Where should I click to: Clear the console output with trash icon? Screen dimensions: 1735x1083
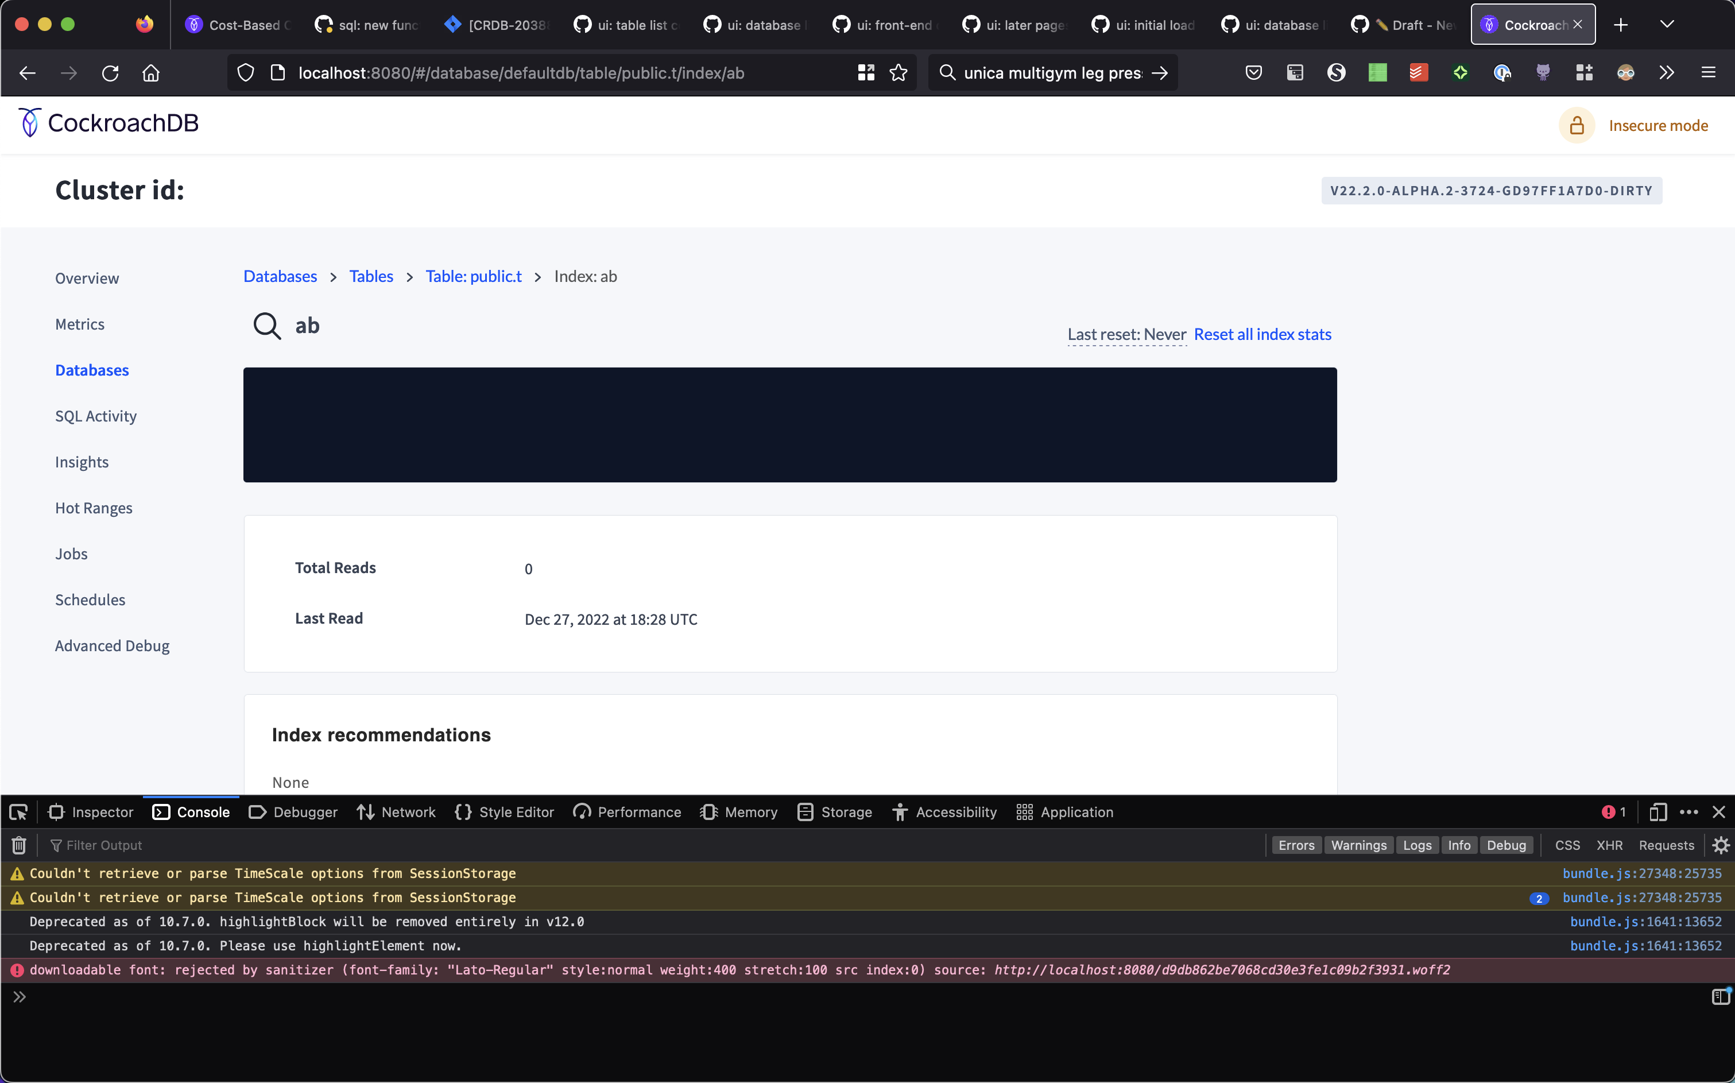(x=20, y=846)
